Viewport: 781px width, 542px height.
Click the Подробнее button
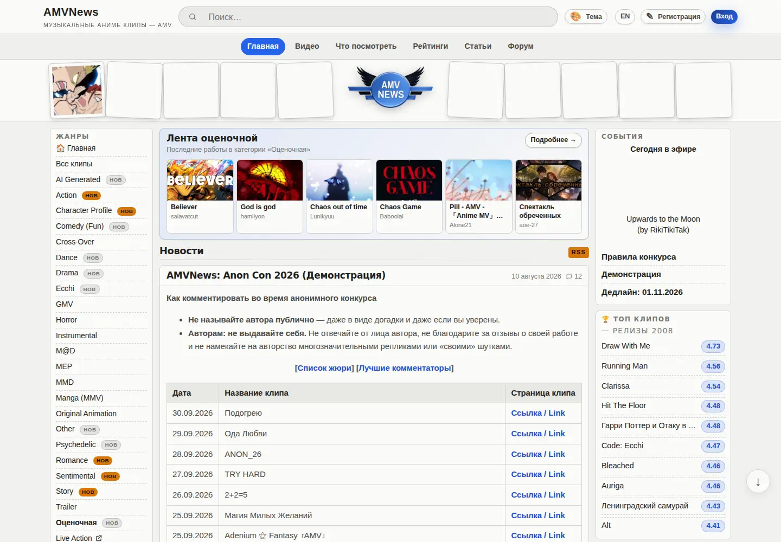[x=553, y=140]
